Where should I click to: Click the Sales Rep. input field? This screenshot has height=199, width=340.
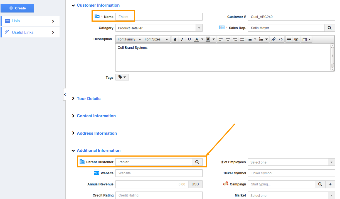tap(286, 28)
